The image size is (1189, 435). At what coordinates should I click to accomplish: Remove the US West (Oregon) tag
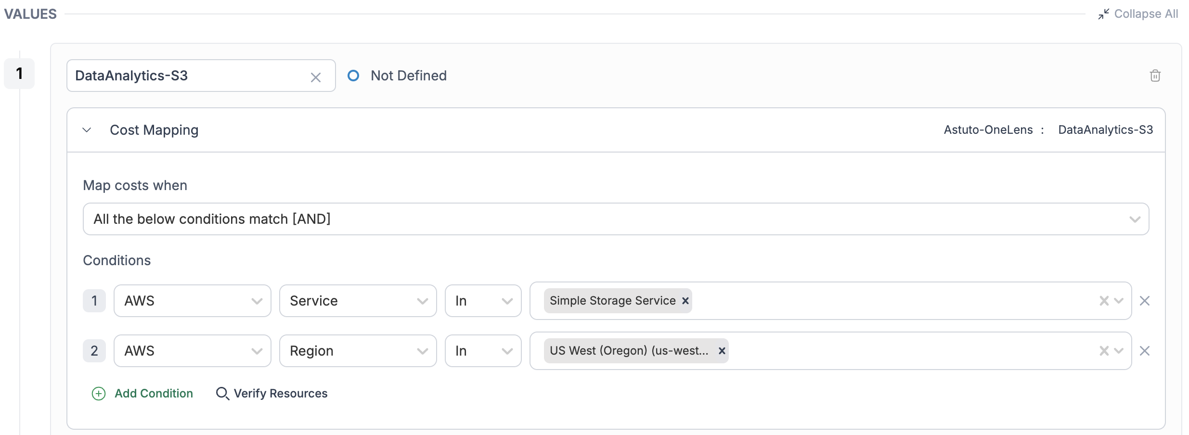[722, 351]
